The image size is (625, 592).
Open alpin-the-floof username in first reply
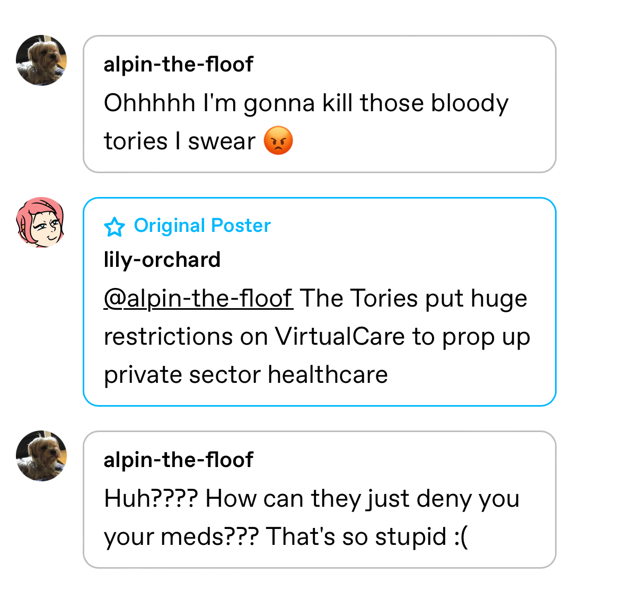point(178,64)
